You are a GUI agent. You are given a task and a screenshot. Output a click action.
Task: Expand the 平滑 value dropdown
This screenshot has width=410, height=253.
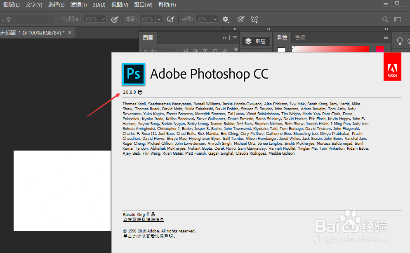click(x=215, y=19)
